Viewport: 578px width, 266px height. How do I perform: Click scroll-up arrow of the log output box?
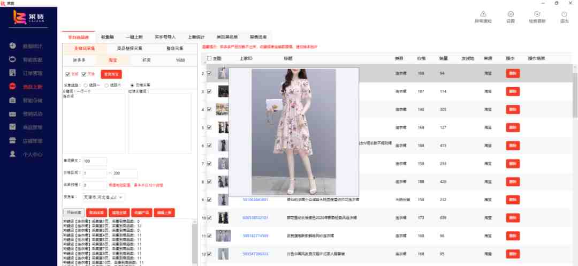(x=194, y=222)
